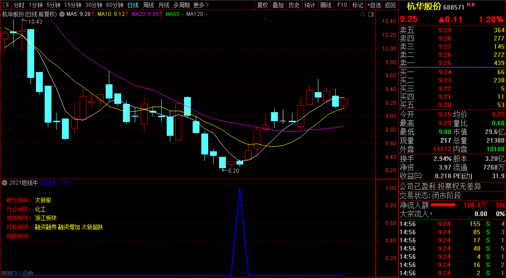This screenshot has height=278, width=506.
Task: Open F10 company info
Action: [342, 5]
